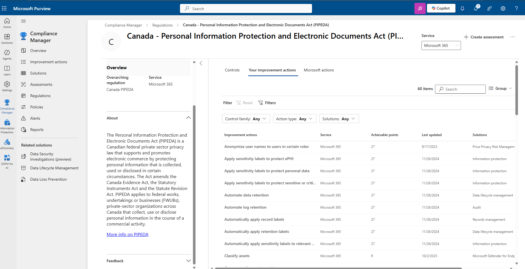Click Regulations breadcrumb link
The width and height of the screenshot is (525, 269).
click(162, 25)
